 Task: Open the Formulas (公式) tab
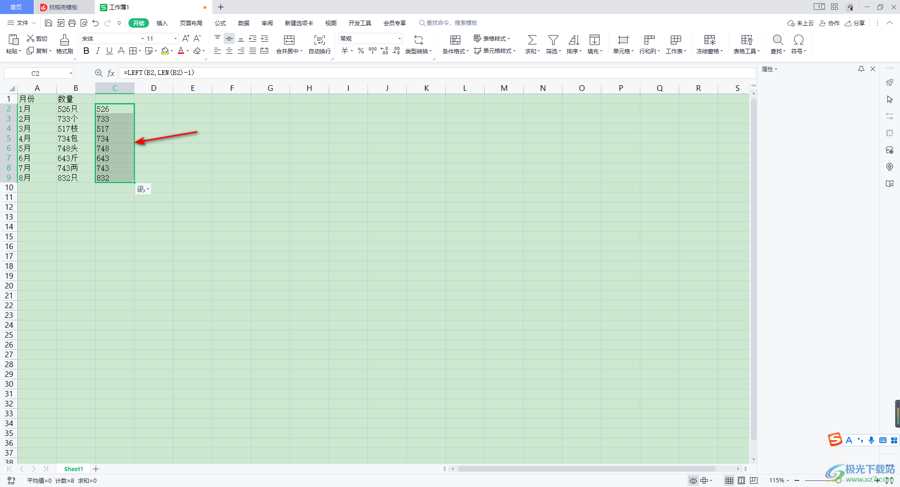tap(220, 23)
